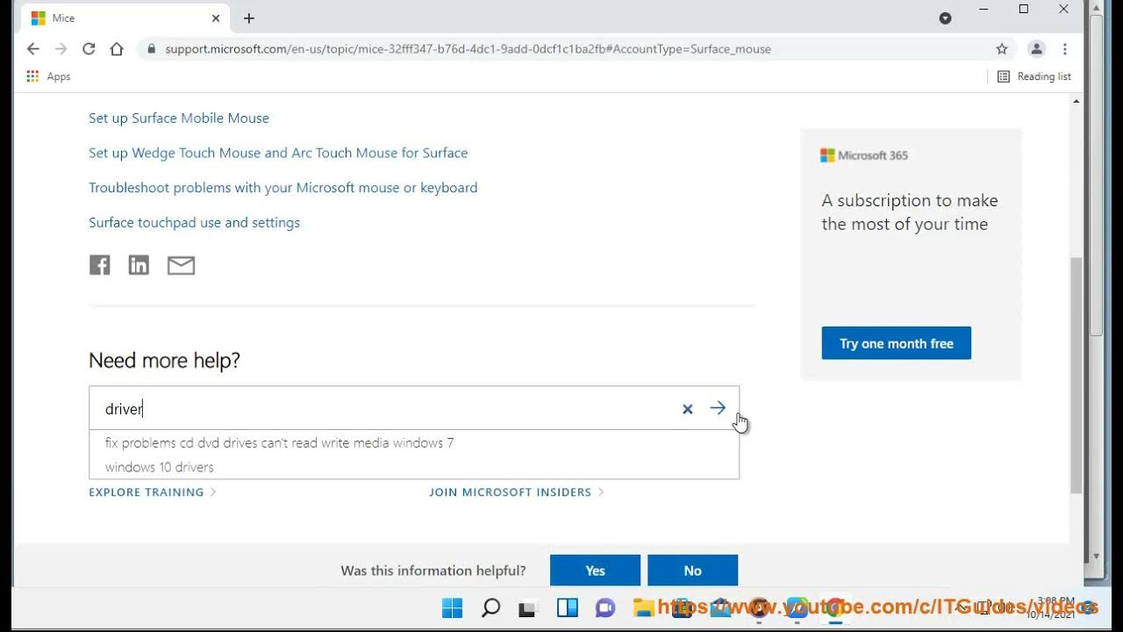1123x632 pixels.
Task: Share article on LinkedIn
Action: point(139,265)
